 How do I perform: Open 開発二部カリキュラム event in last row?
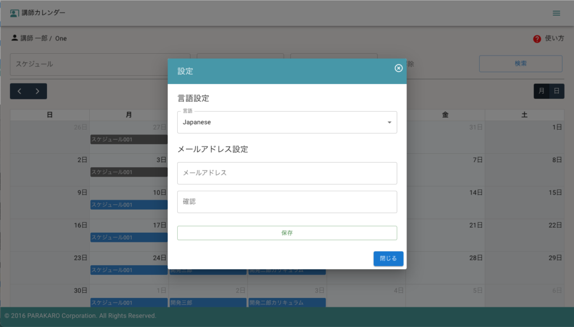point(286,303)
